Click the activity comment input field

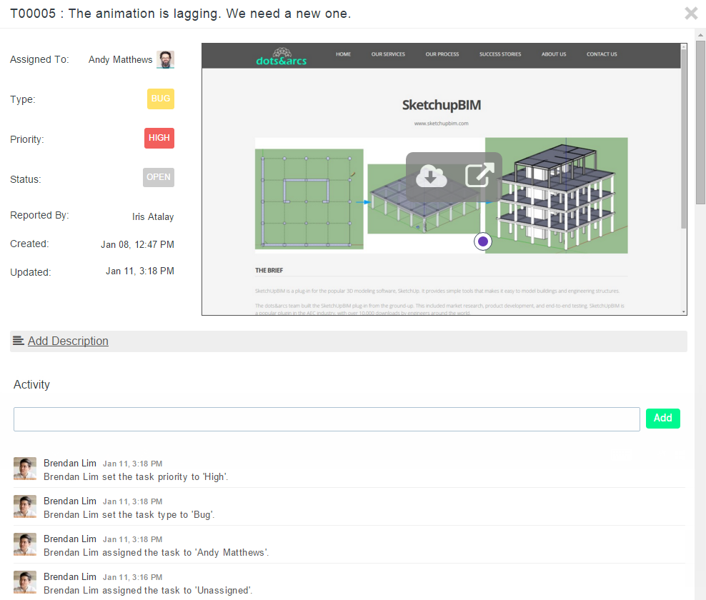(327, 419)
